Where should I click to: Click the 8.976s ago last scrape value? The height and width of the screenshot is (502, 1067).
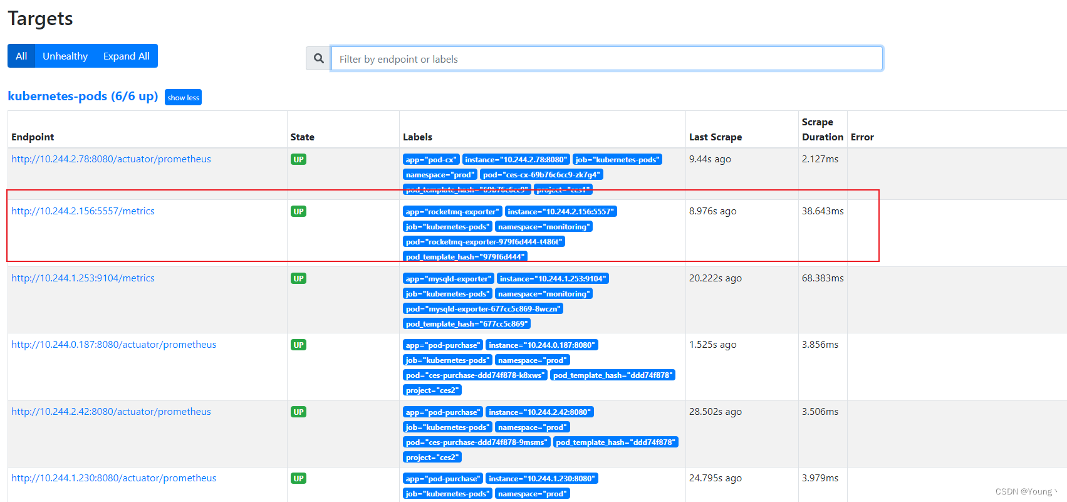(713, 211)
